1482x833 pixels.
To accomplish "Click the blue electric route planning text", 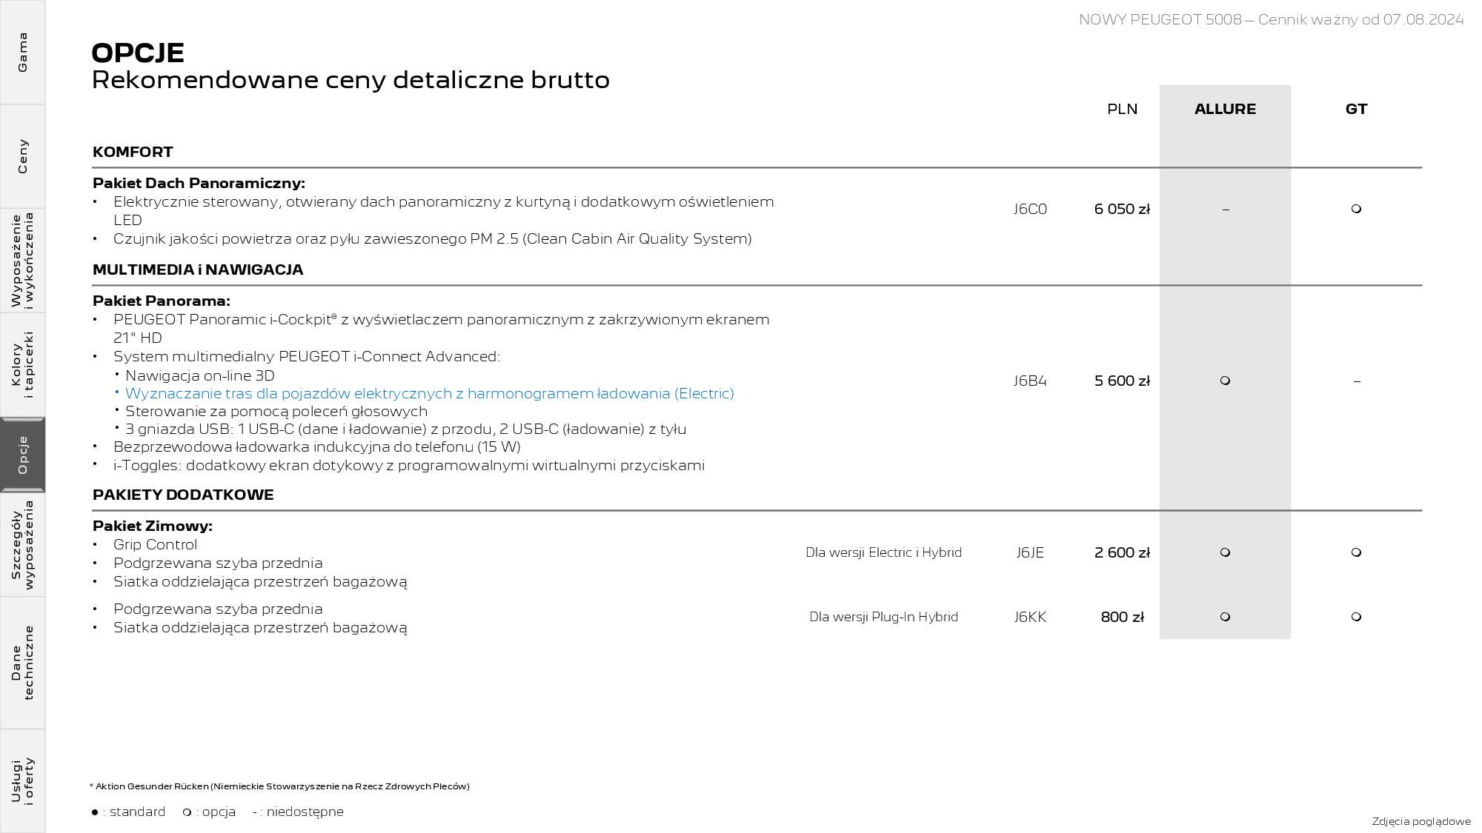I will click(x=429, y=393).
